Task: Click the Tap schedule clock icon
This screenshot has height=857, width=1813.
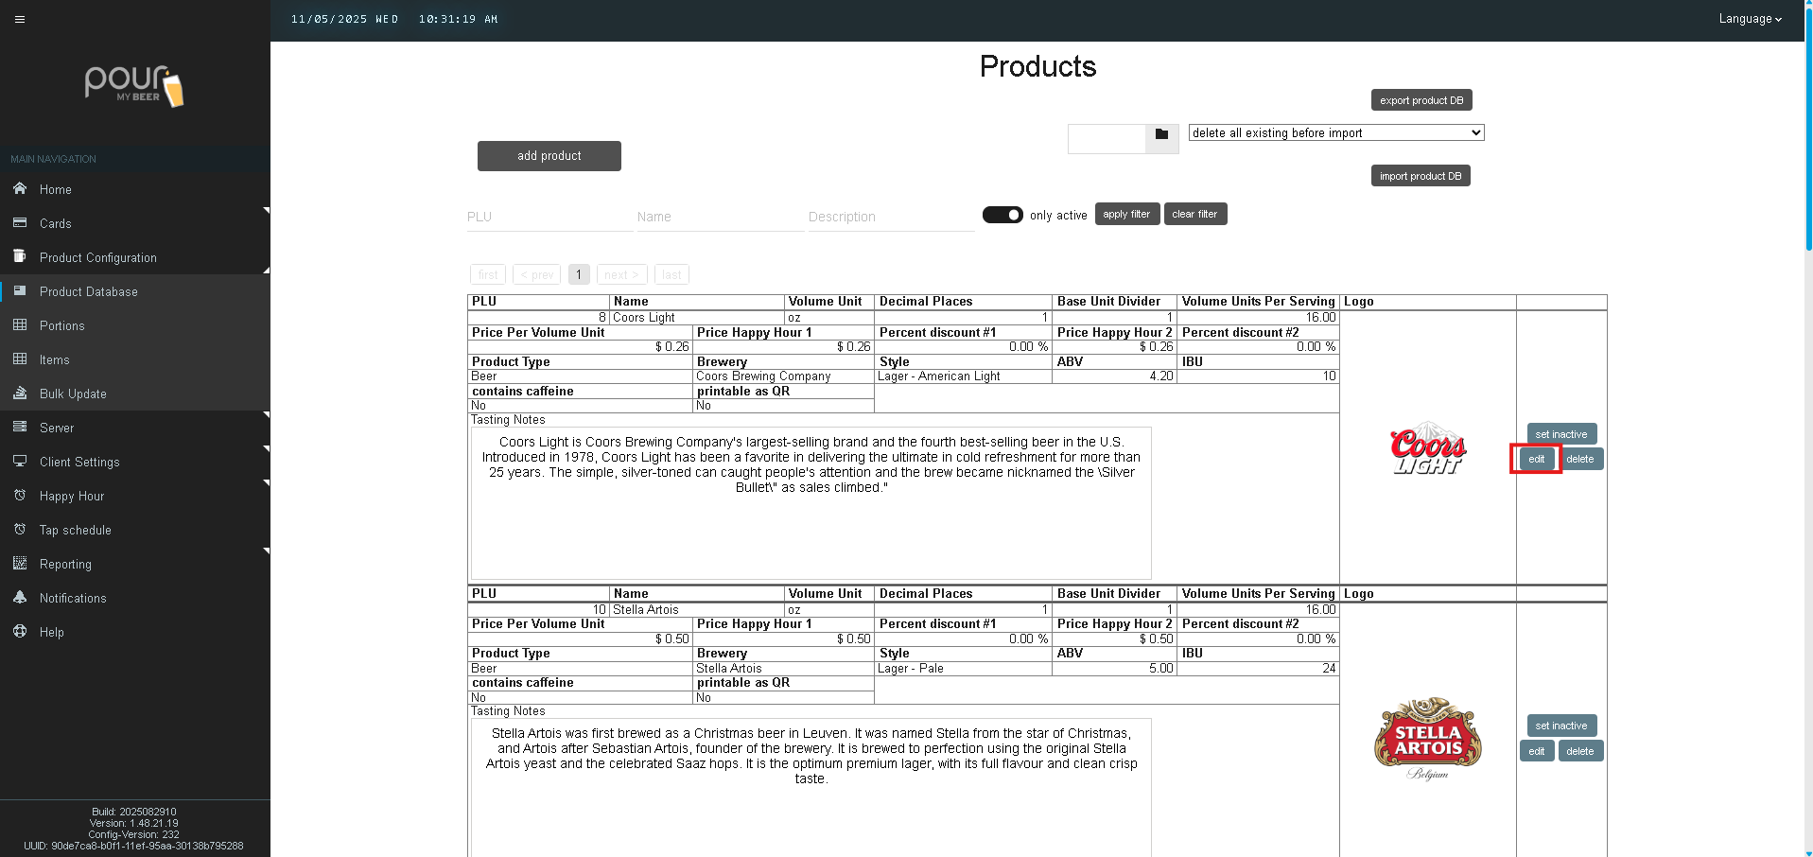Action: pos(20,530)
